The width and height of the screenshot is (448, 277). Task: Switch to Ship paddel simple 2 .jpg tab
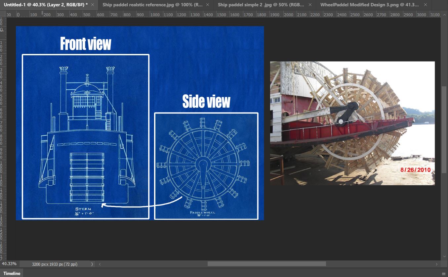pos(261,5)
